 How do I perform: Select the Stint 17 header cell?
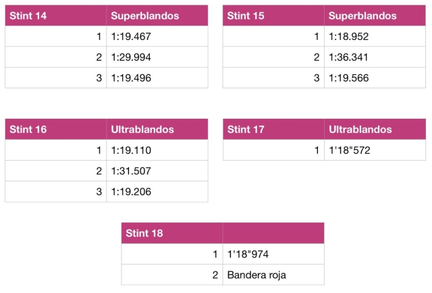pyautogui.click(x=273, y=129)
